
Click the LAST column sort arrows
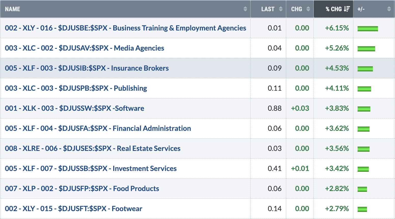281,9
